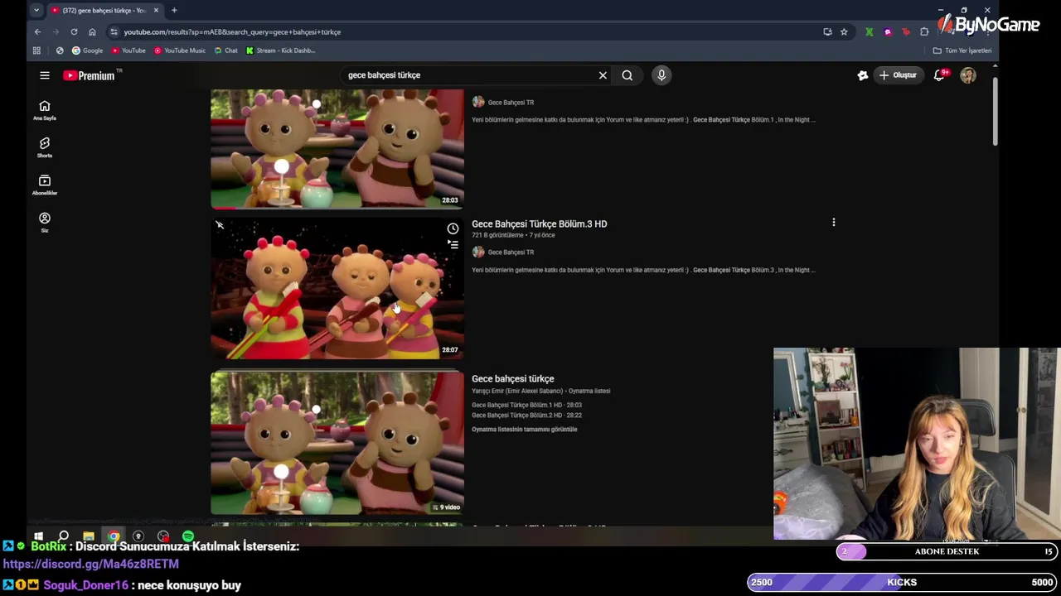Click the ABONE DESTEK progress bar
This screenshot has width=1061, height=596.
pos(947,551)
